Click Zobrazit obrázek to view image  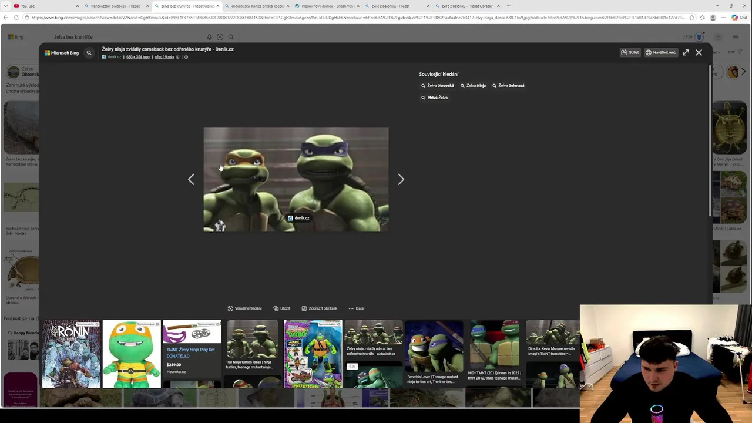coord(320,308)
